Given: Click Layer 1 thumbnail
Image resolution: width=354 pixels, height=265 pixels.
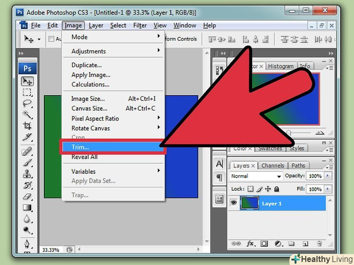Looking at the screenshot, I should [x=249, y=203].
